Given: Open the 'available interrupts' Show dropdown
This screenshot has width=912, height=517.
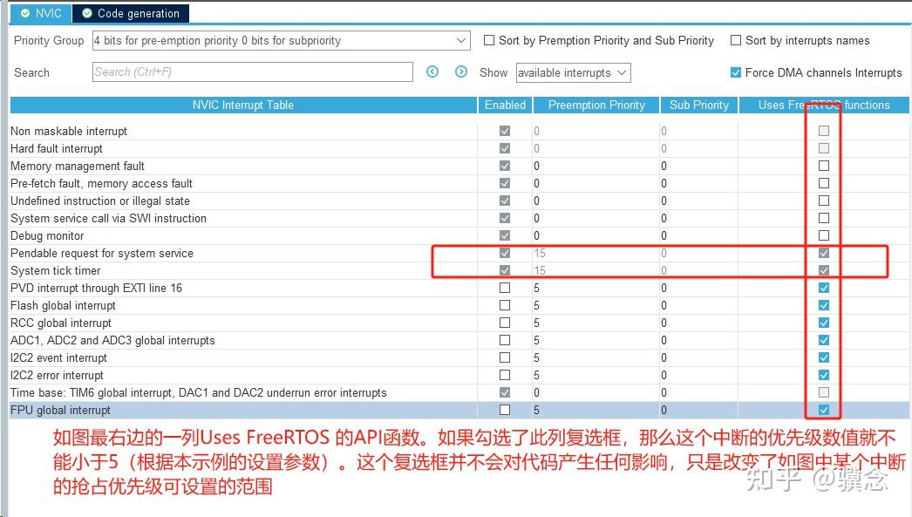Looking at the screenshot, I should click(573, 72).
